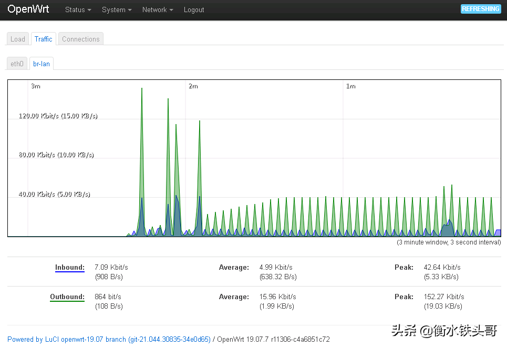Open the Connections tab
Viewport: 507px width, 347px height.
click(x=80, y=39)
